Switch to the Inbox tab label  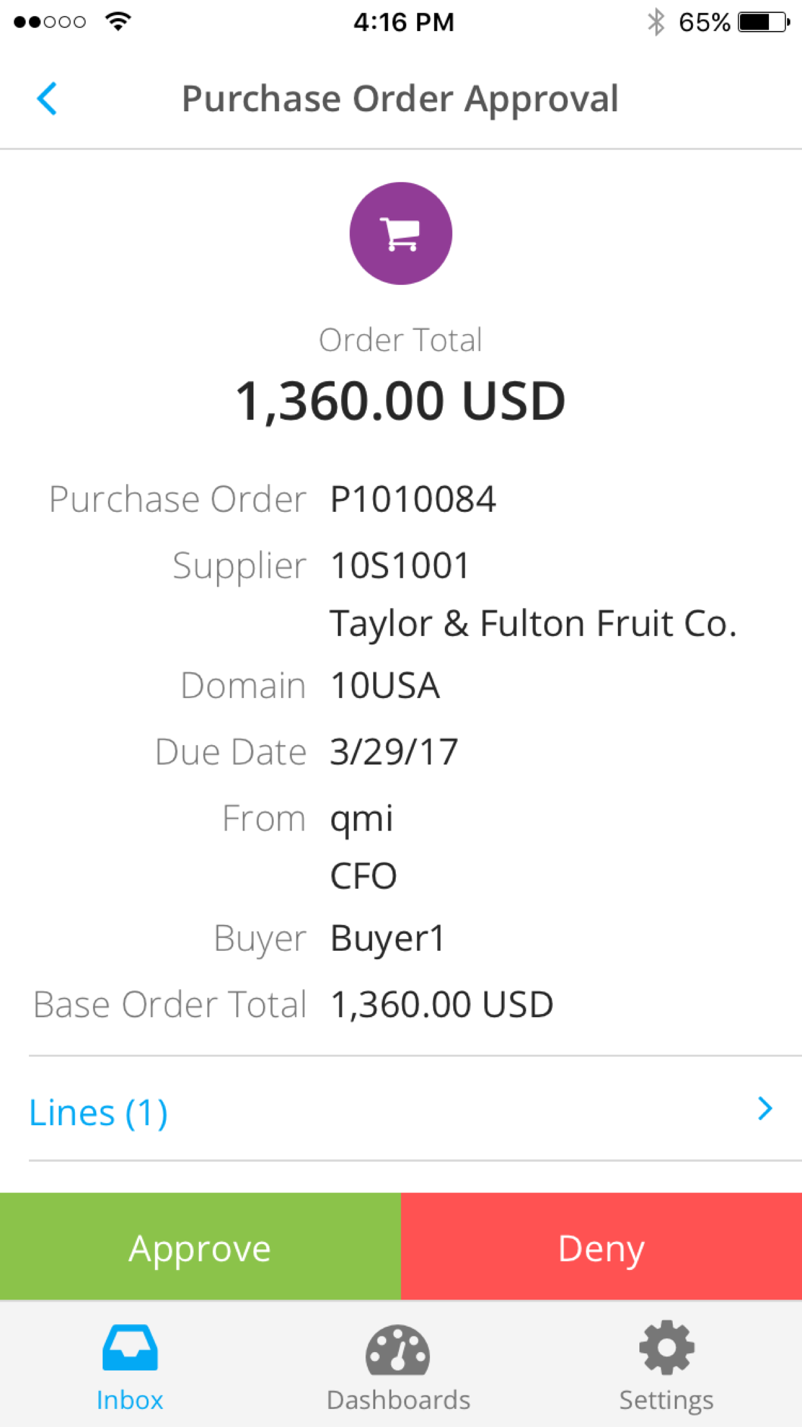point(130,1401)
